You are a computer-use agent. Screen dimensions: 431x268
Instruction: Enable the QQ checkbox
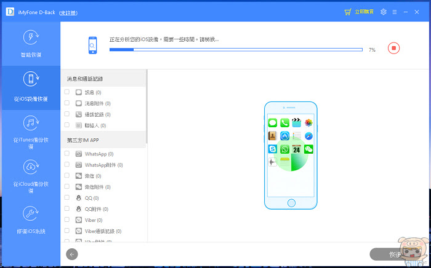point(66,197)
